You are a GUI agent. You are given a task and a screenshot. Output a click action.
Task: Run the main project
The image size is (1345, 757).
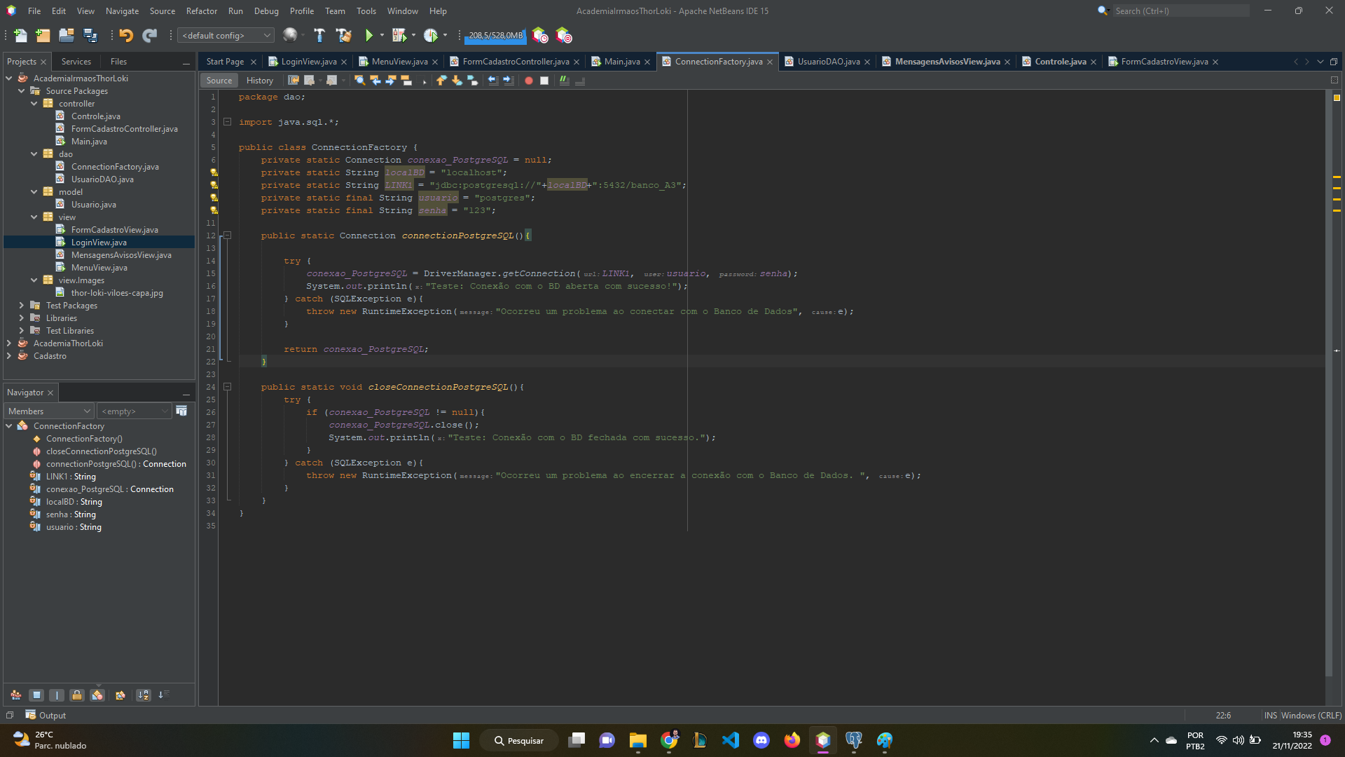click(369, 35)
